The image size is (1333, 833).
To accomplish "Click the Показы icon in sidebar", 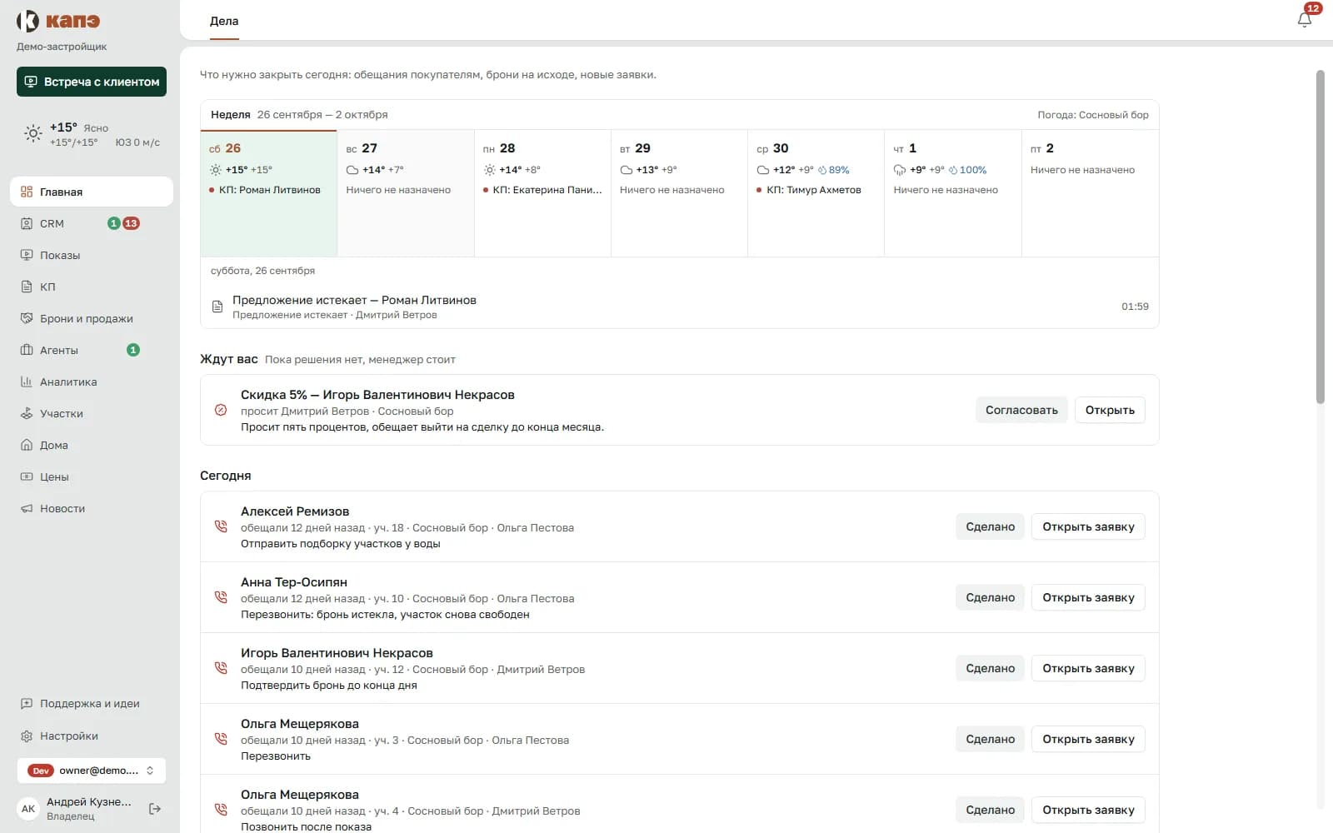I will (x=27, y=255).
